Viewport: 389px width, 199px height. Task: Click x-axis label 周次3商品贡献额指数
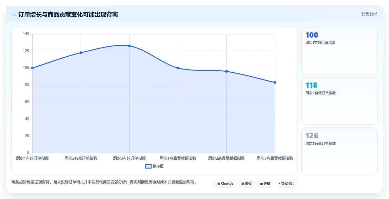point(275,158)
